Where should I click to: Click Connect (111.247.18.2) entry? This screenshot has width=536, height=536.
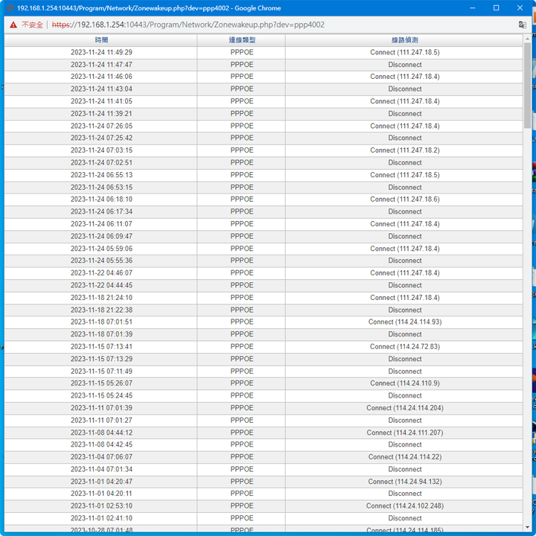tap(405, 150)
